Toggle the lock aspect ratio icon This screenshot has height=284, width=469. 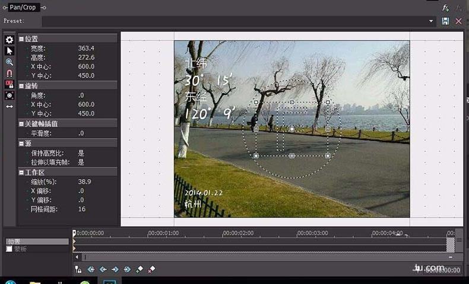click(9, 84)
